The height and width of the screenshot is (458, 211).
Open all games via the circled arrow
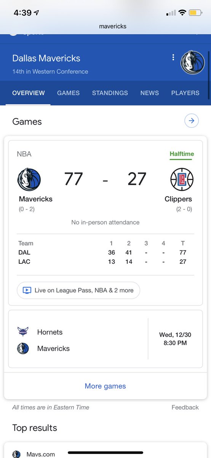pos(192,121)
